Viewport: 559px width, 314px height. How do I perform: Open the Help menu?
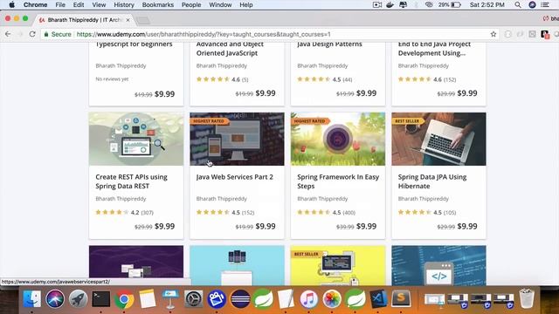click(246, 4)
